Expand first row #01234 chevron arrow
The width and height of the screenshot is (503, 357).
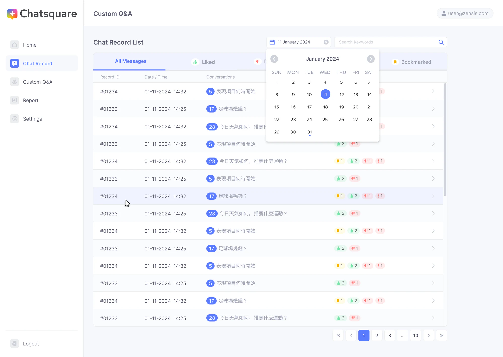[433, 91]
